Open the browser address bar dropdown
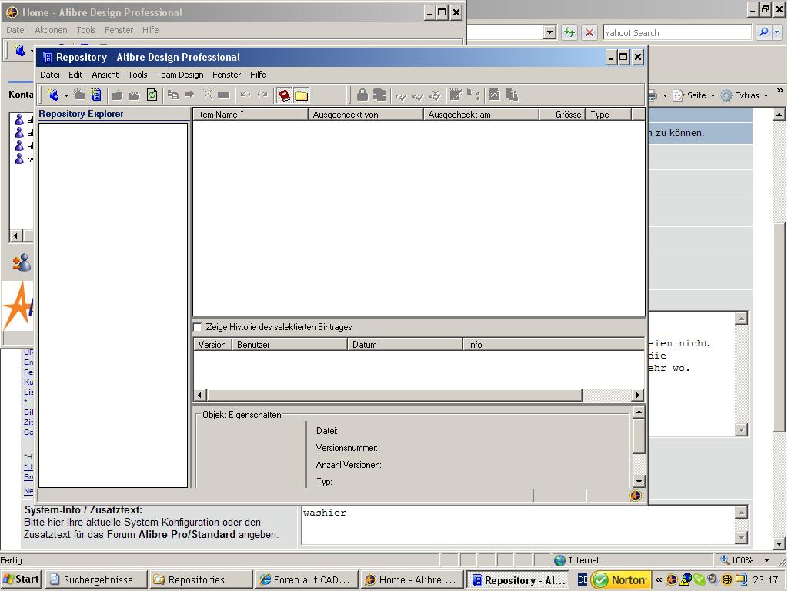 [x=549, y=32]
